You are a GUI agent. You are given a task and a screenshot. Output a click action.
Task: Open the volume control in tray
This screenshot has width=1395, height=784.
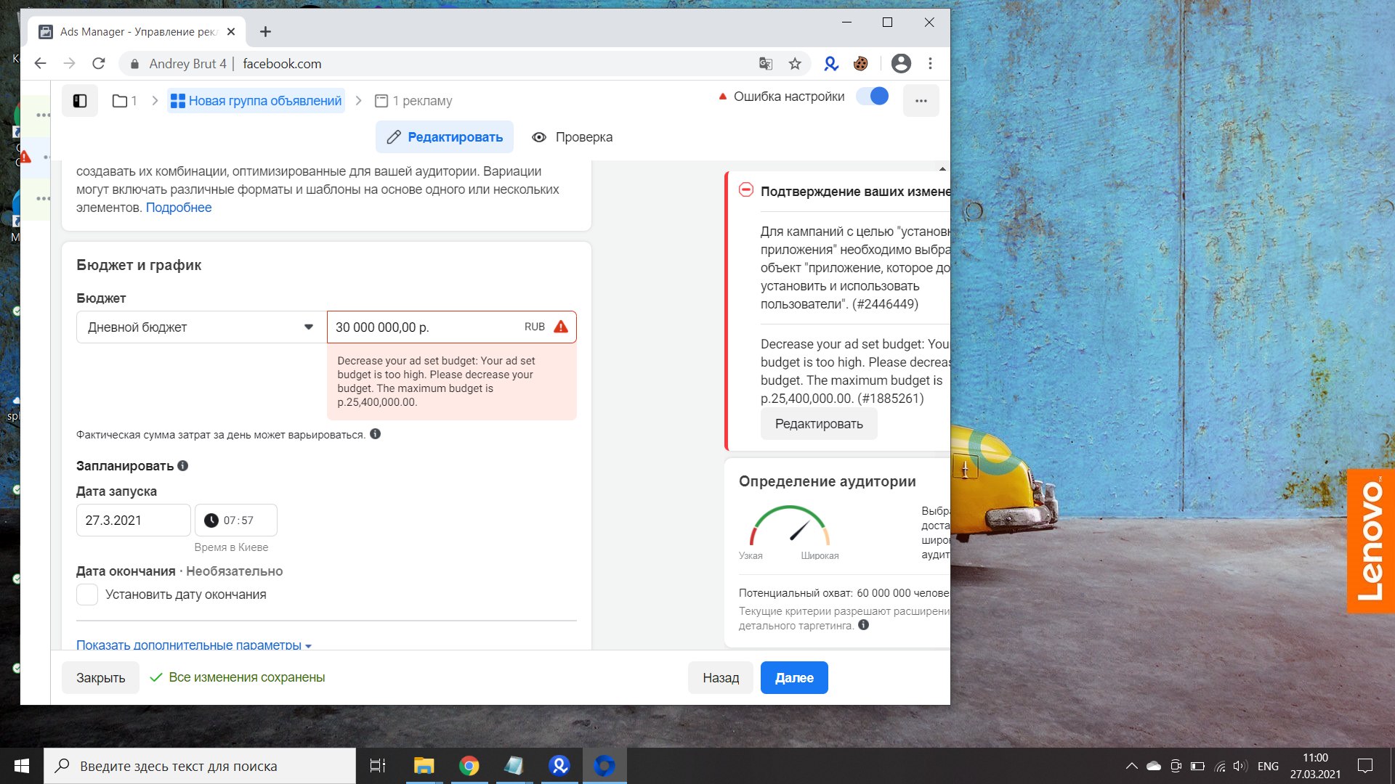coord(1240,766)
